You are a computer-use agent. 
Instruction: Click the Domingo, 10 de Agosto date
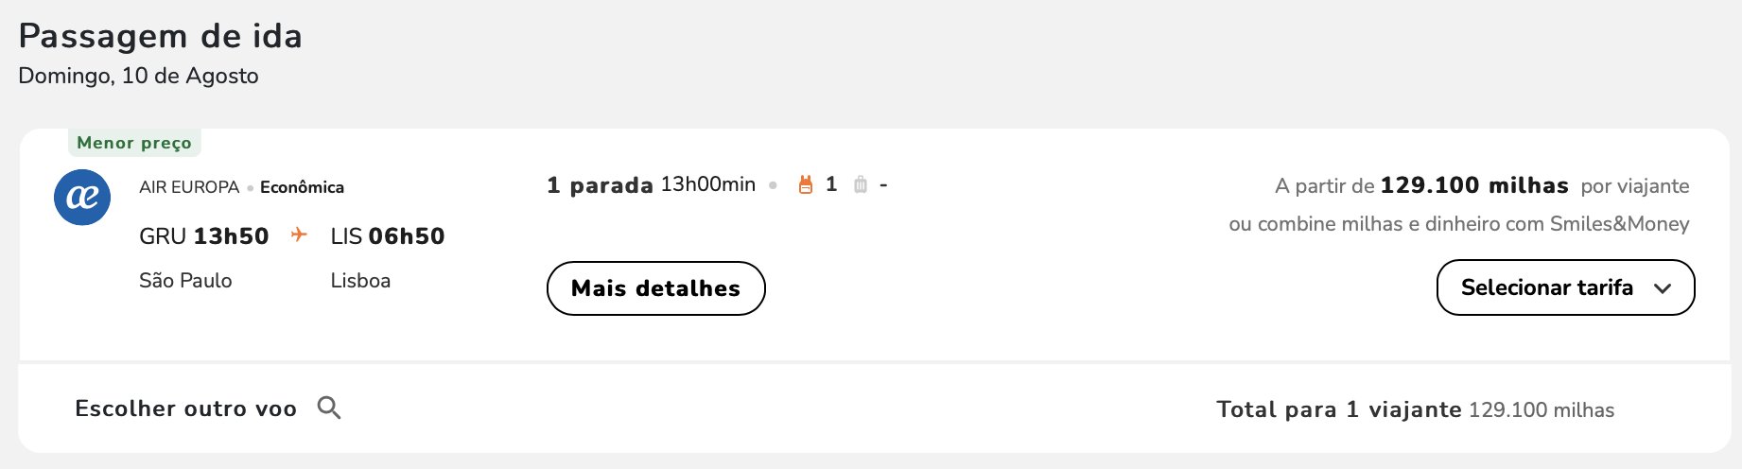click(138, 77)
